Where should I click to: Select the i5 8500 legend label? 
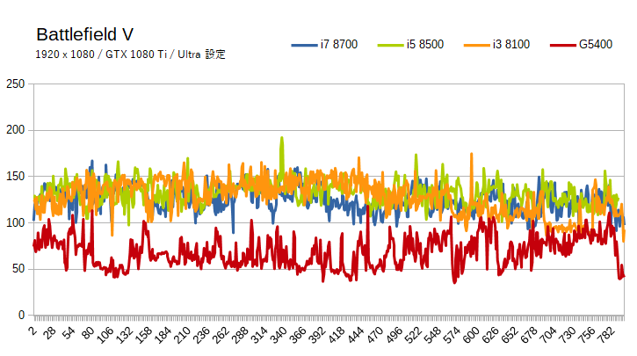pos(425,44)
